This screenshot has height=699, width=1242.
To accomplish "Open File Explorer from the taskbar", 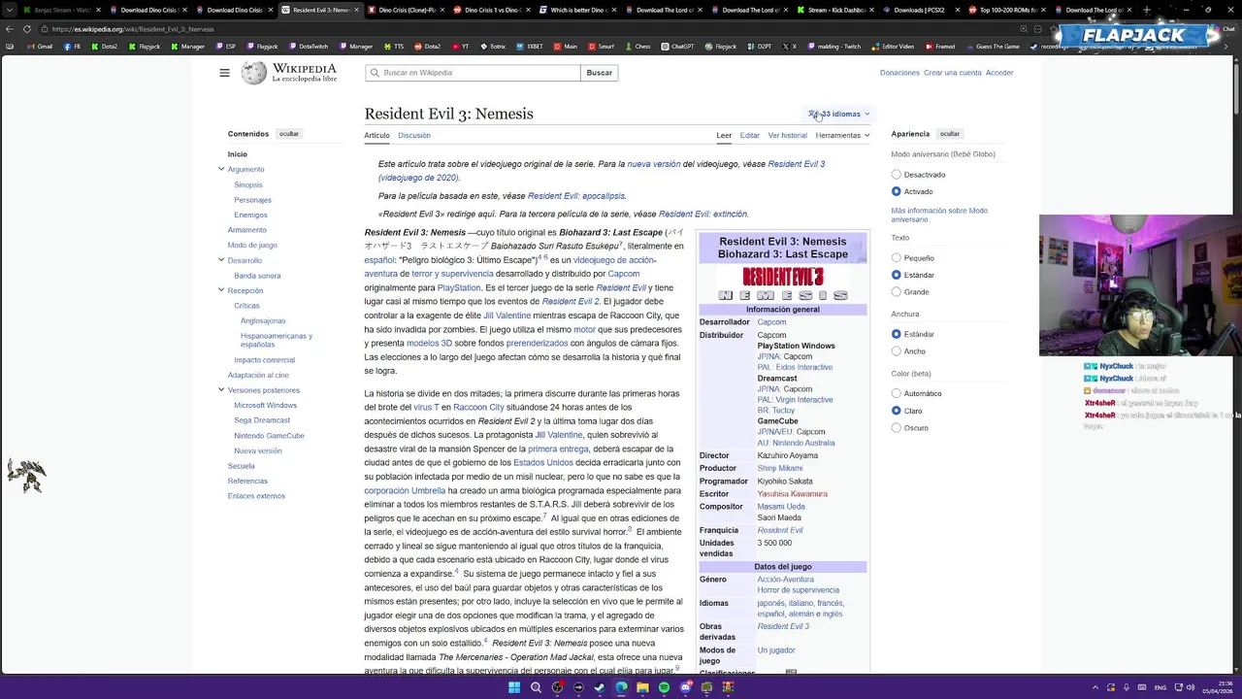I will pyautogui.click(x=642, y=687).
